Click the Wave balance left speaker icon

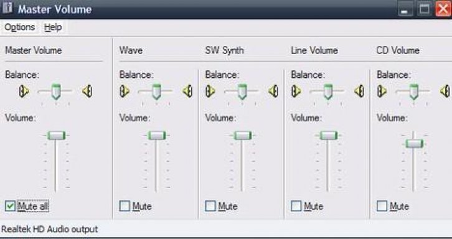pos(125,91)
